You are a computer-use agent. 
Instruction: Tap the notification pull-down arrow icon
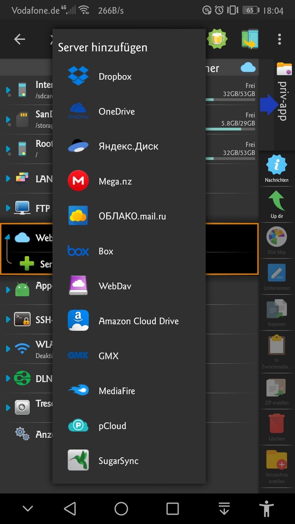(225, 508)
